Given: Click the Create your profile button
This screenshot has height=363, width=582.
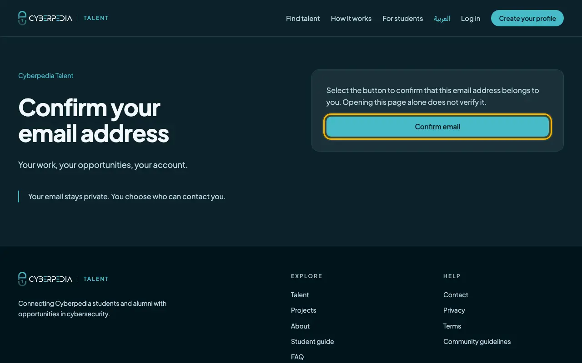Looking at the screenshot, I should pos(527,18).
